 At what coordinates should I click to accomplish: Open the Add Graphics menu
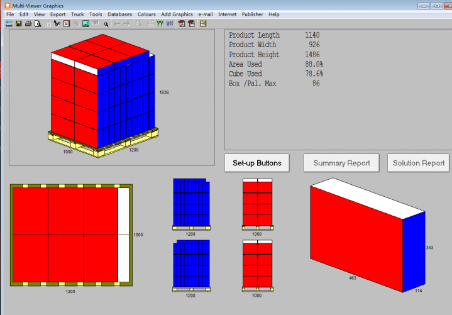(x=177, y=14)
